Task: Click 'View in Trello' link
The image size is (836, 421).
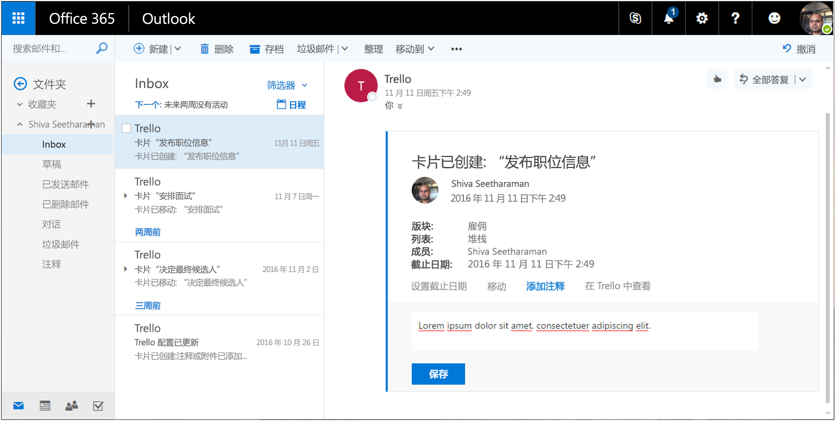Action: (618, 286)
